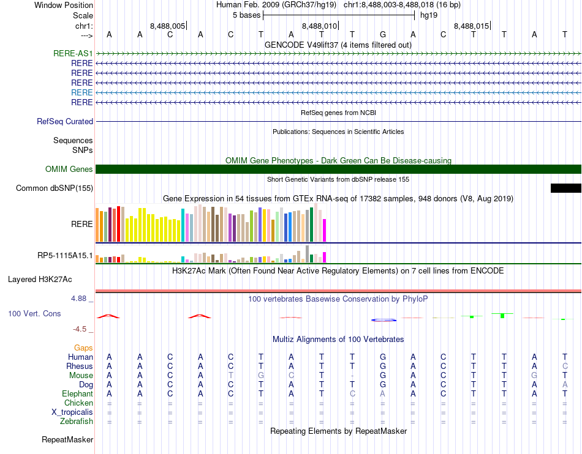Select the Dog species label

click(86, 385)
